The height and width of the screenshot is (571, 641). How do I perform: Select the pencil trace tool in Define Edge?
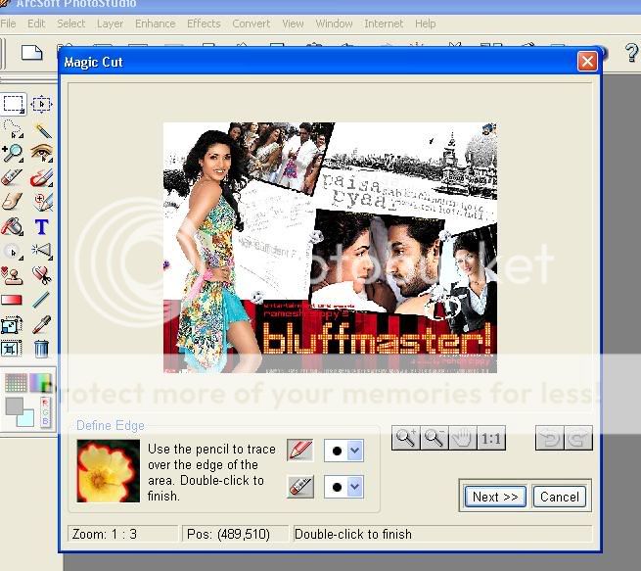(x=300, y=451)
